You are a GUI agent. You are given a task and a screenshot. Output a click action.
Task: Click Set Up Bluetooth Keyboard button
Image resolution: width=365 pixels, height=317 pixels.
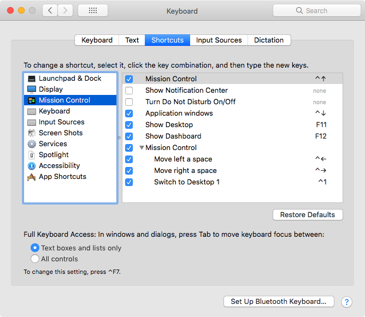tap(278, 302)
